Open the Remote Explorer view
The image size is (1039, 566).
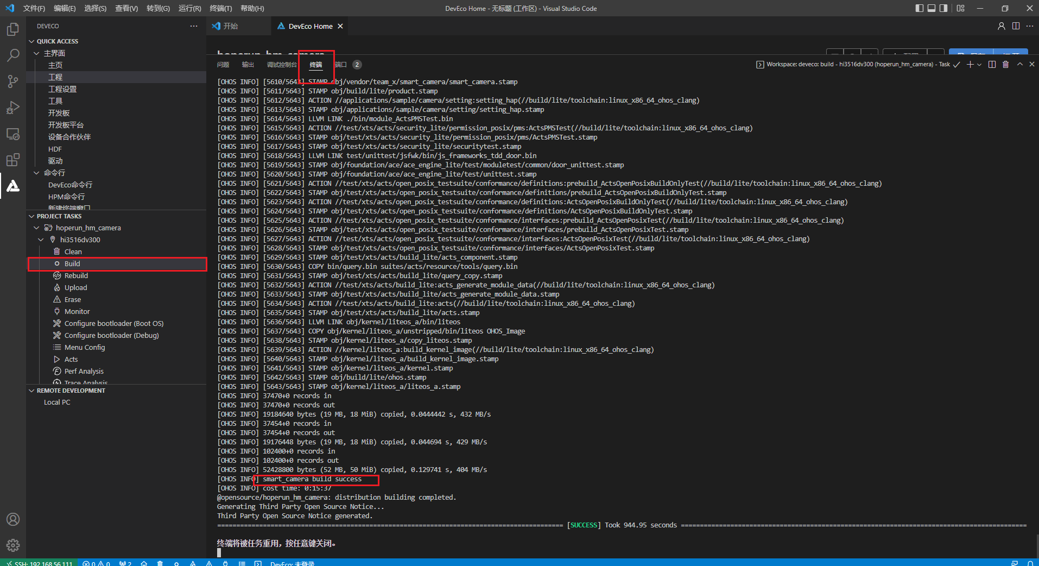[13, 134]
